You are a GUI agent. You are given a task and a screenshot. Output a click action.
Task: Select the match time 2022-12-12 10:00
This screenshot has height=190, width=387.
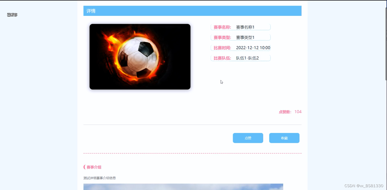tap(253, 48)
